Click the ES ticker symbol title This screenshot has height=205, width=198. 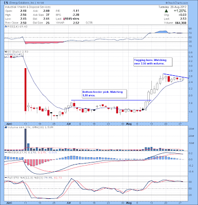6,3
